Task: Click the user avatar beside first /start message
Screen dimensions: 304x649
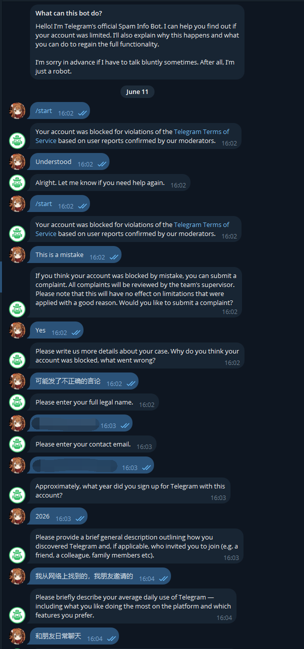Action: coord(17,110)
